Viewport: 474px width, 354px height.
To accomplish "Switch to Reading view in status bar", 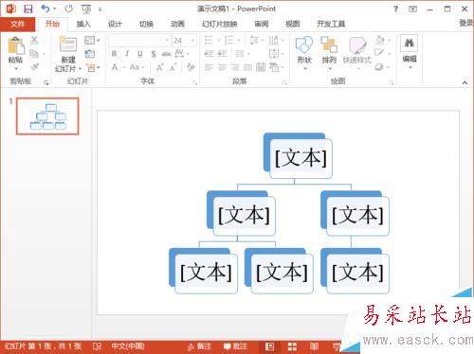I will pos(314,346).
